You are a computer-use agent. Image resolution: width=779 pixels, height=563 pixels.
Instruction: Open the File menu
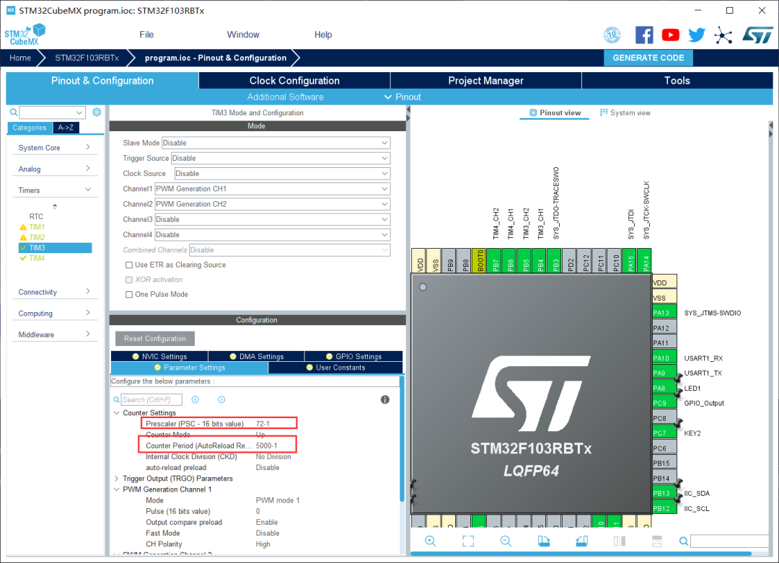point(146,35)
